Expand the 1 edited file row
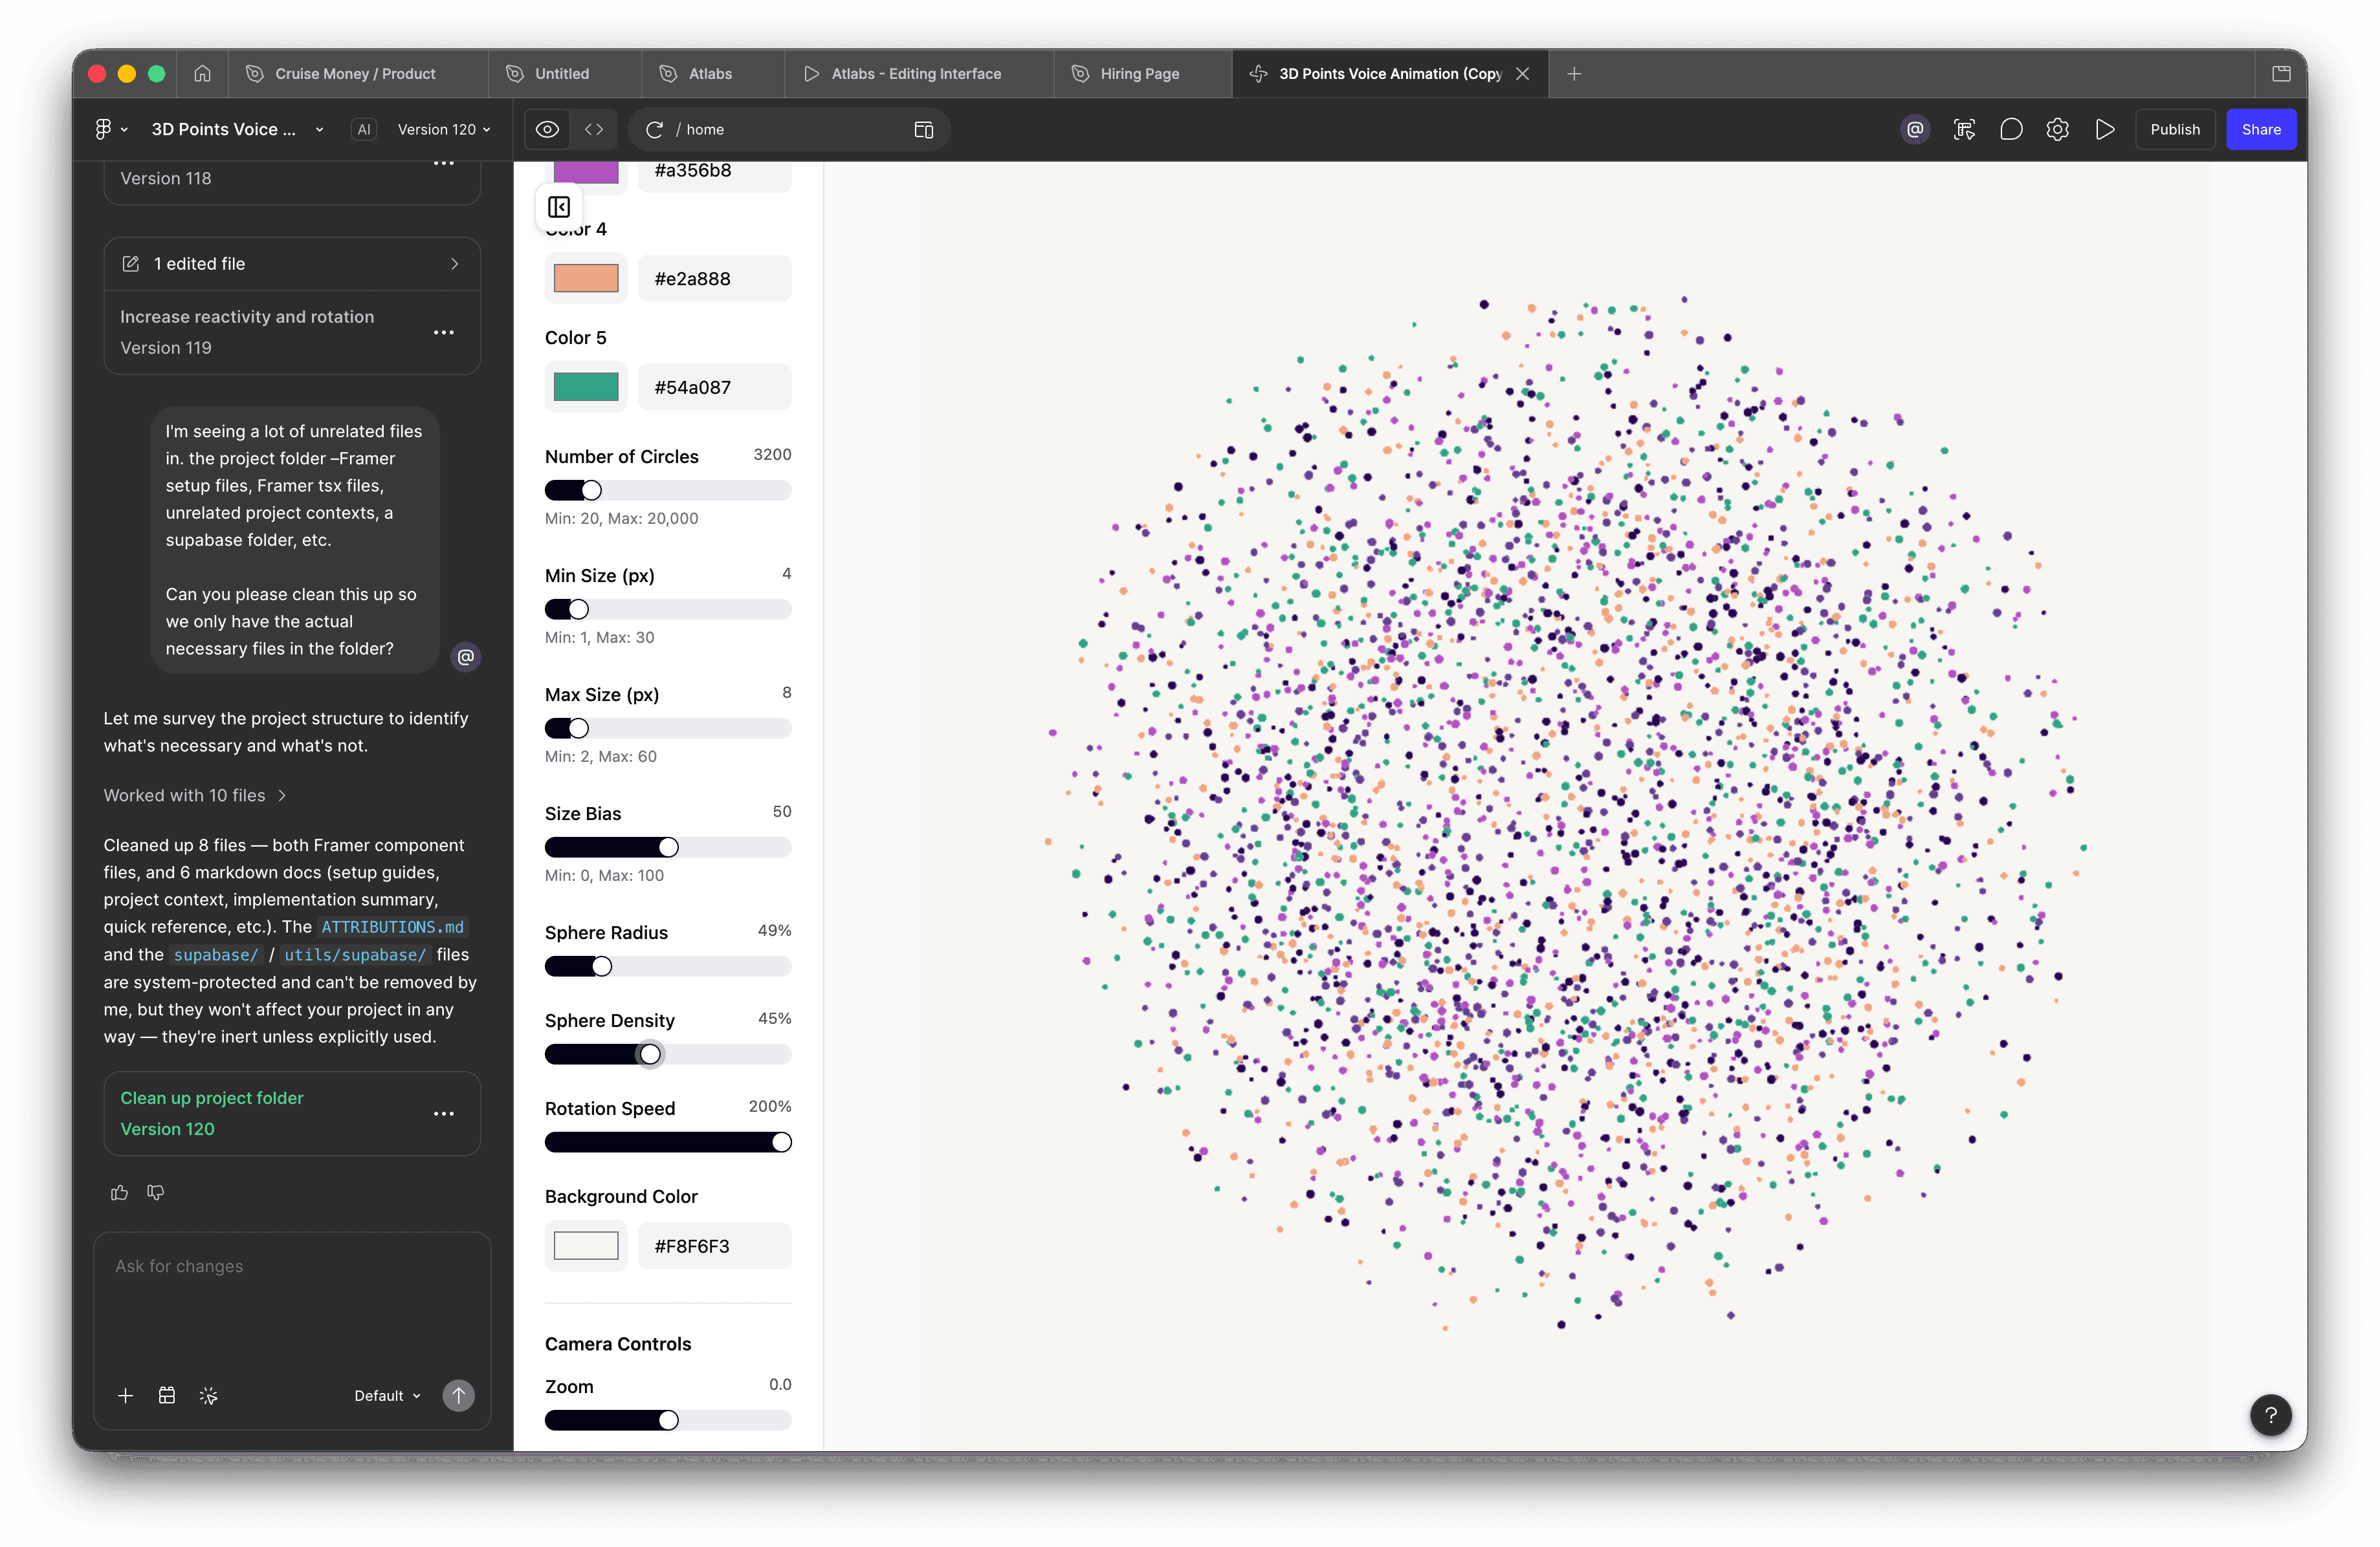The image size is (2380, 1547). click(x=292, y=264)
